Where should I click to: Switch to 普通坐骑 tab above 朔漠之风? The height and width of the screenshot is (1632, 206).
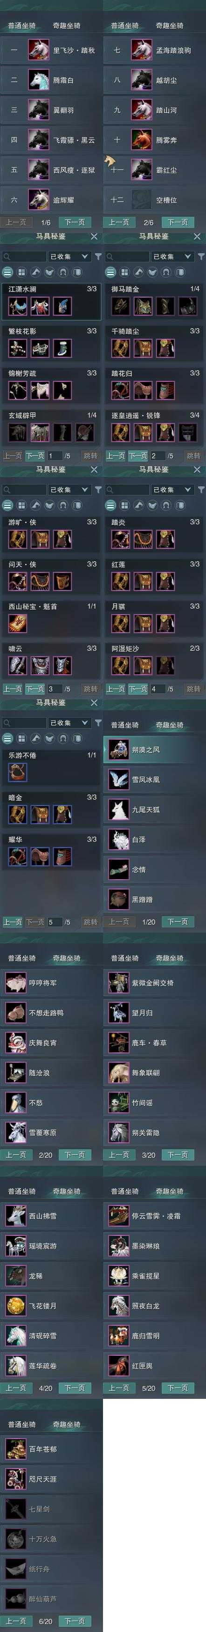pyautogui.click(x=125, y=725)
